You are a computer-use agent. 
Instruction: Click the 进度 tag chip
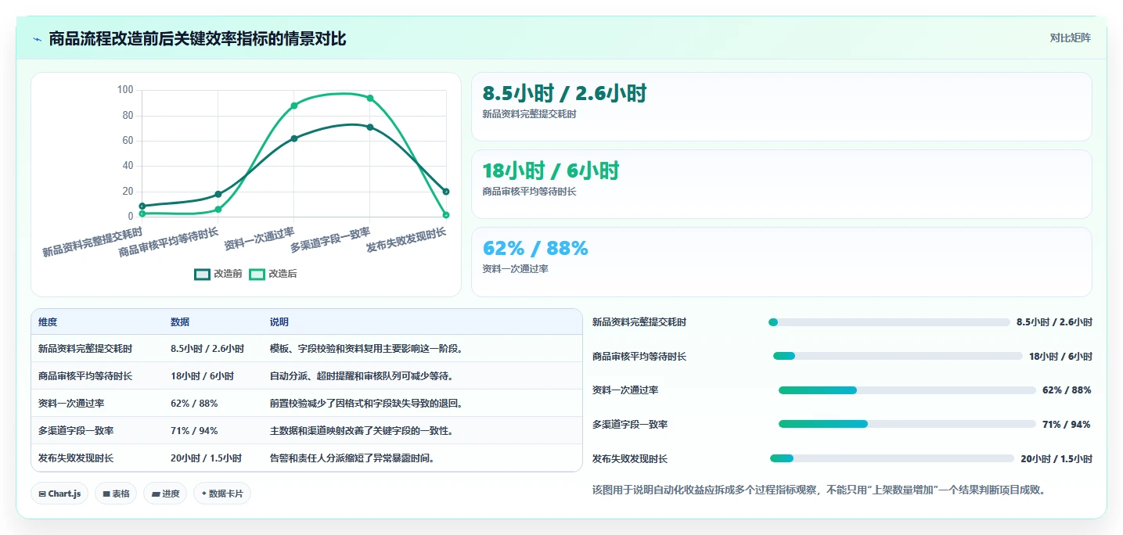pos(165,494)
